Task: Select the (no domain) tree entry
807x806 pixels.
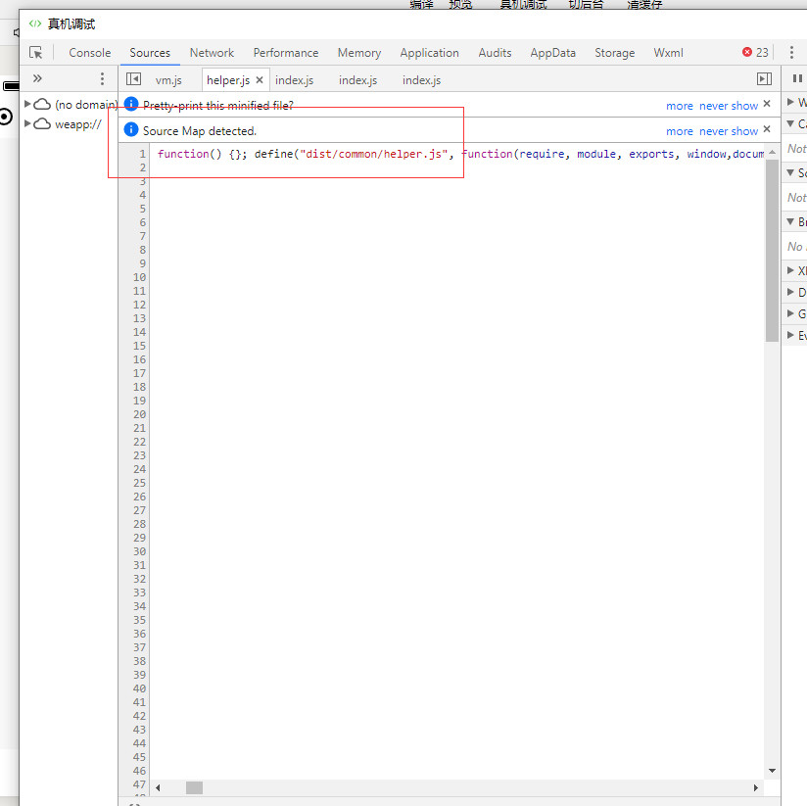Action: [x=86, y=105]
